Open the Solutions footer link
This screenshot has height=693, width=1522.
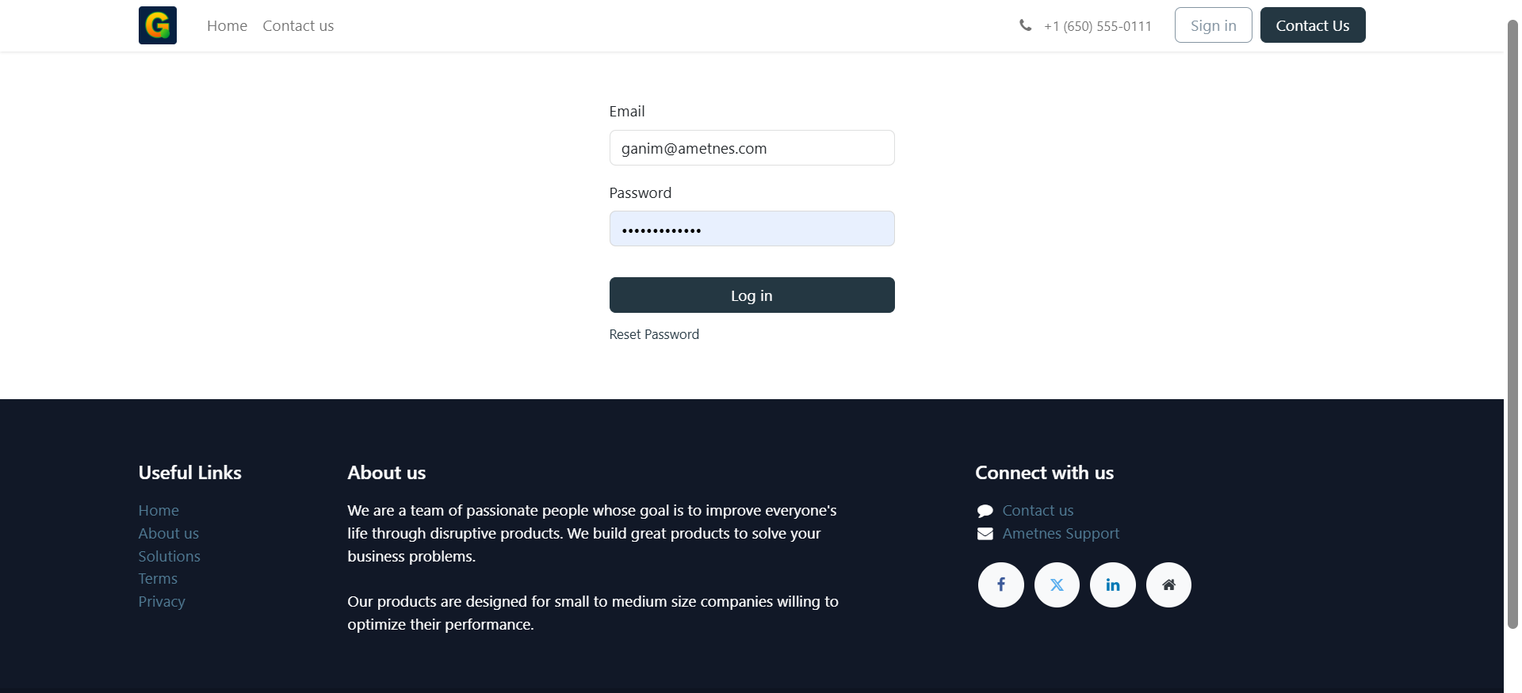(x=169, y=556)
